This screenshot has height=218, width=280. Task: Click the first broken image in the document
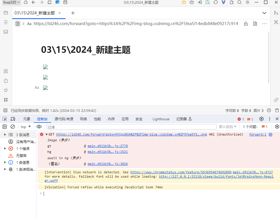pos(45,67)
